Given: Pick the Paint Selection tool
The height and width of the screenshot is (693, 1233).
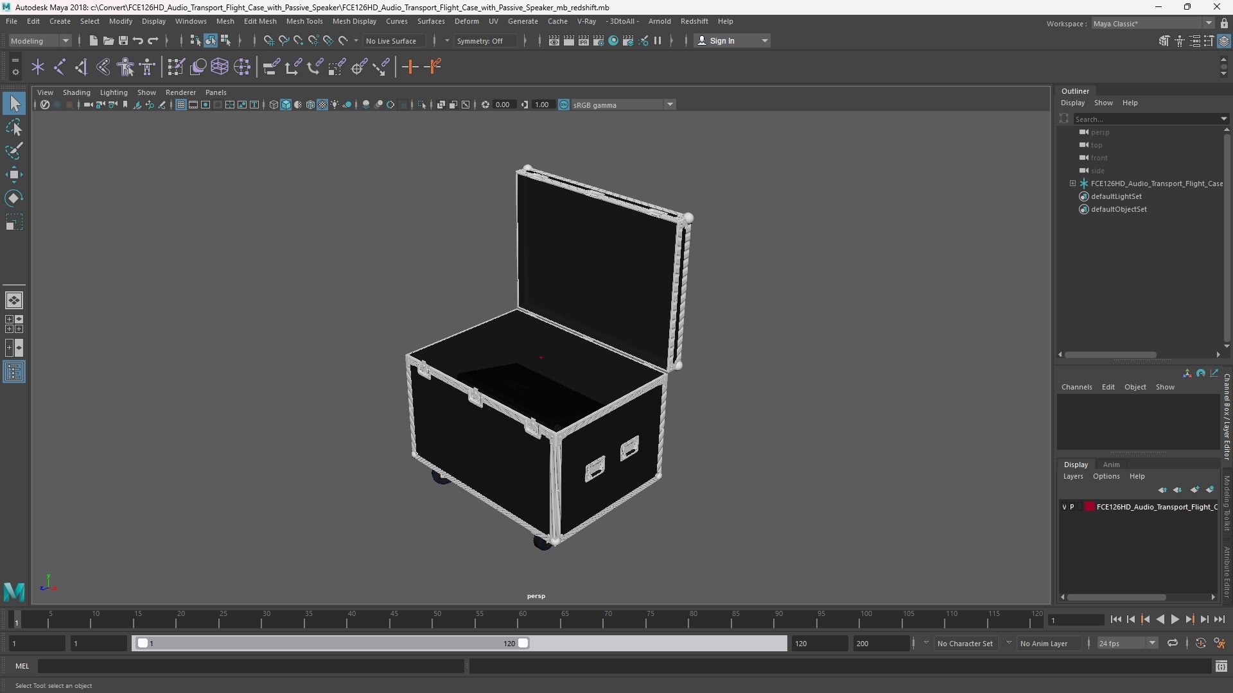Looking at the screenshot, I should [x=14, y=151].
